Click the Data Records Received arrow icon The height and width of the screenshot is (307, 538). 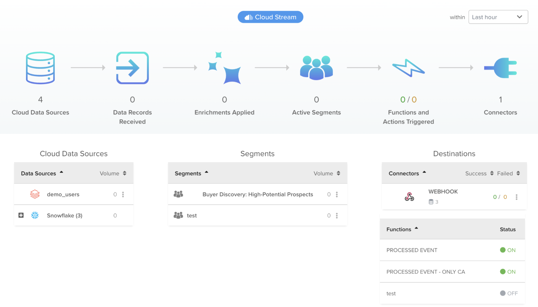[132, 68]
